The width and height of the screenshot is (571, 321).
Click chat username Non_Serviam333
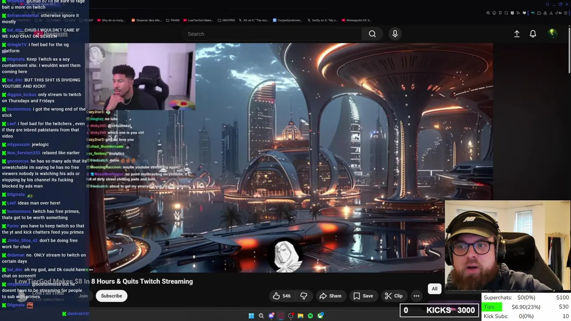pyautogui.click(x=24, y=153)
